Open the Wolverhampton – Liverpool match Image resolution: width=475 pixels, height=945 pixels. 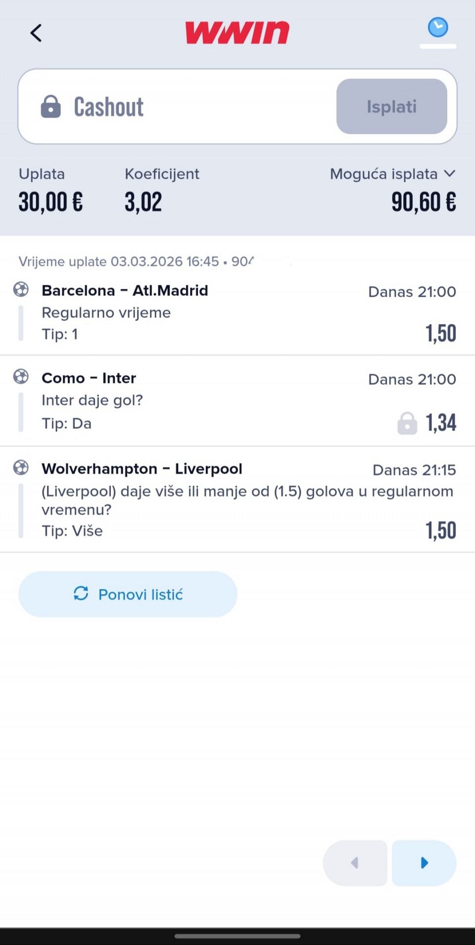pyautogui.click(x=142, y=469)
